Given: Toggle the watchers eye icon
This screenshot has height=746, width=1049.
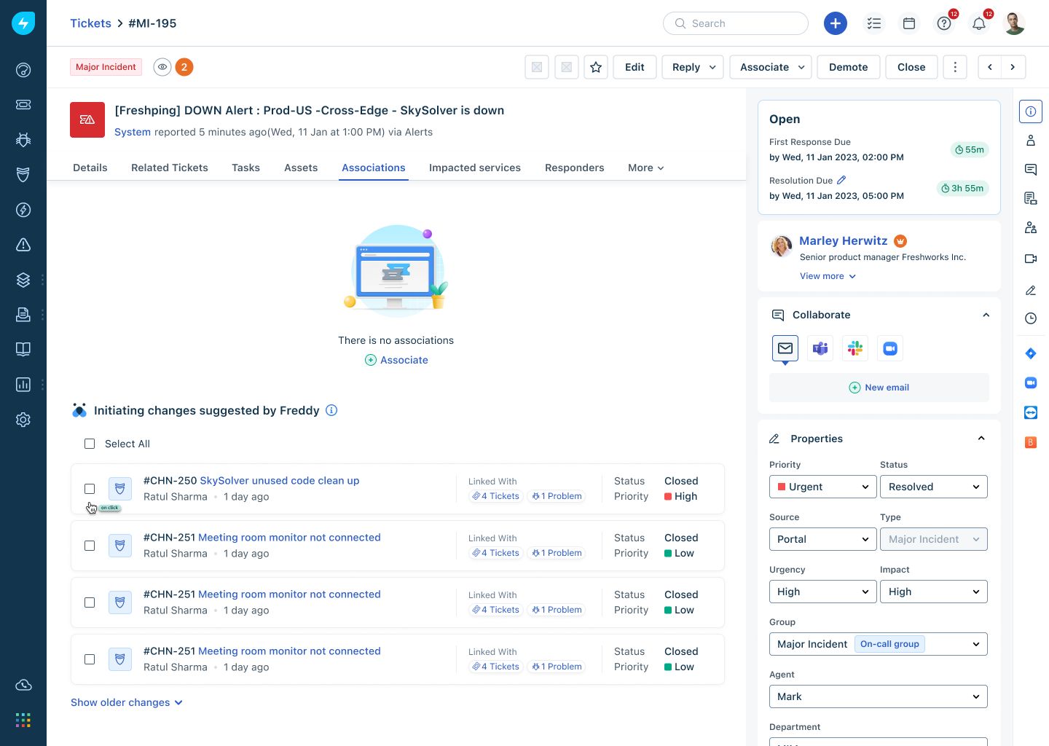Looking at the screenshot, I should [162, 67].
